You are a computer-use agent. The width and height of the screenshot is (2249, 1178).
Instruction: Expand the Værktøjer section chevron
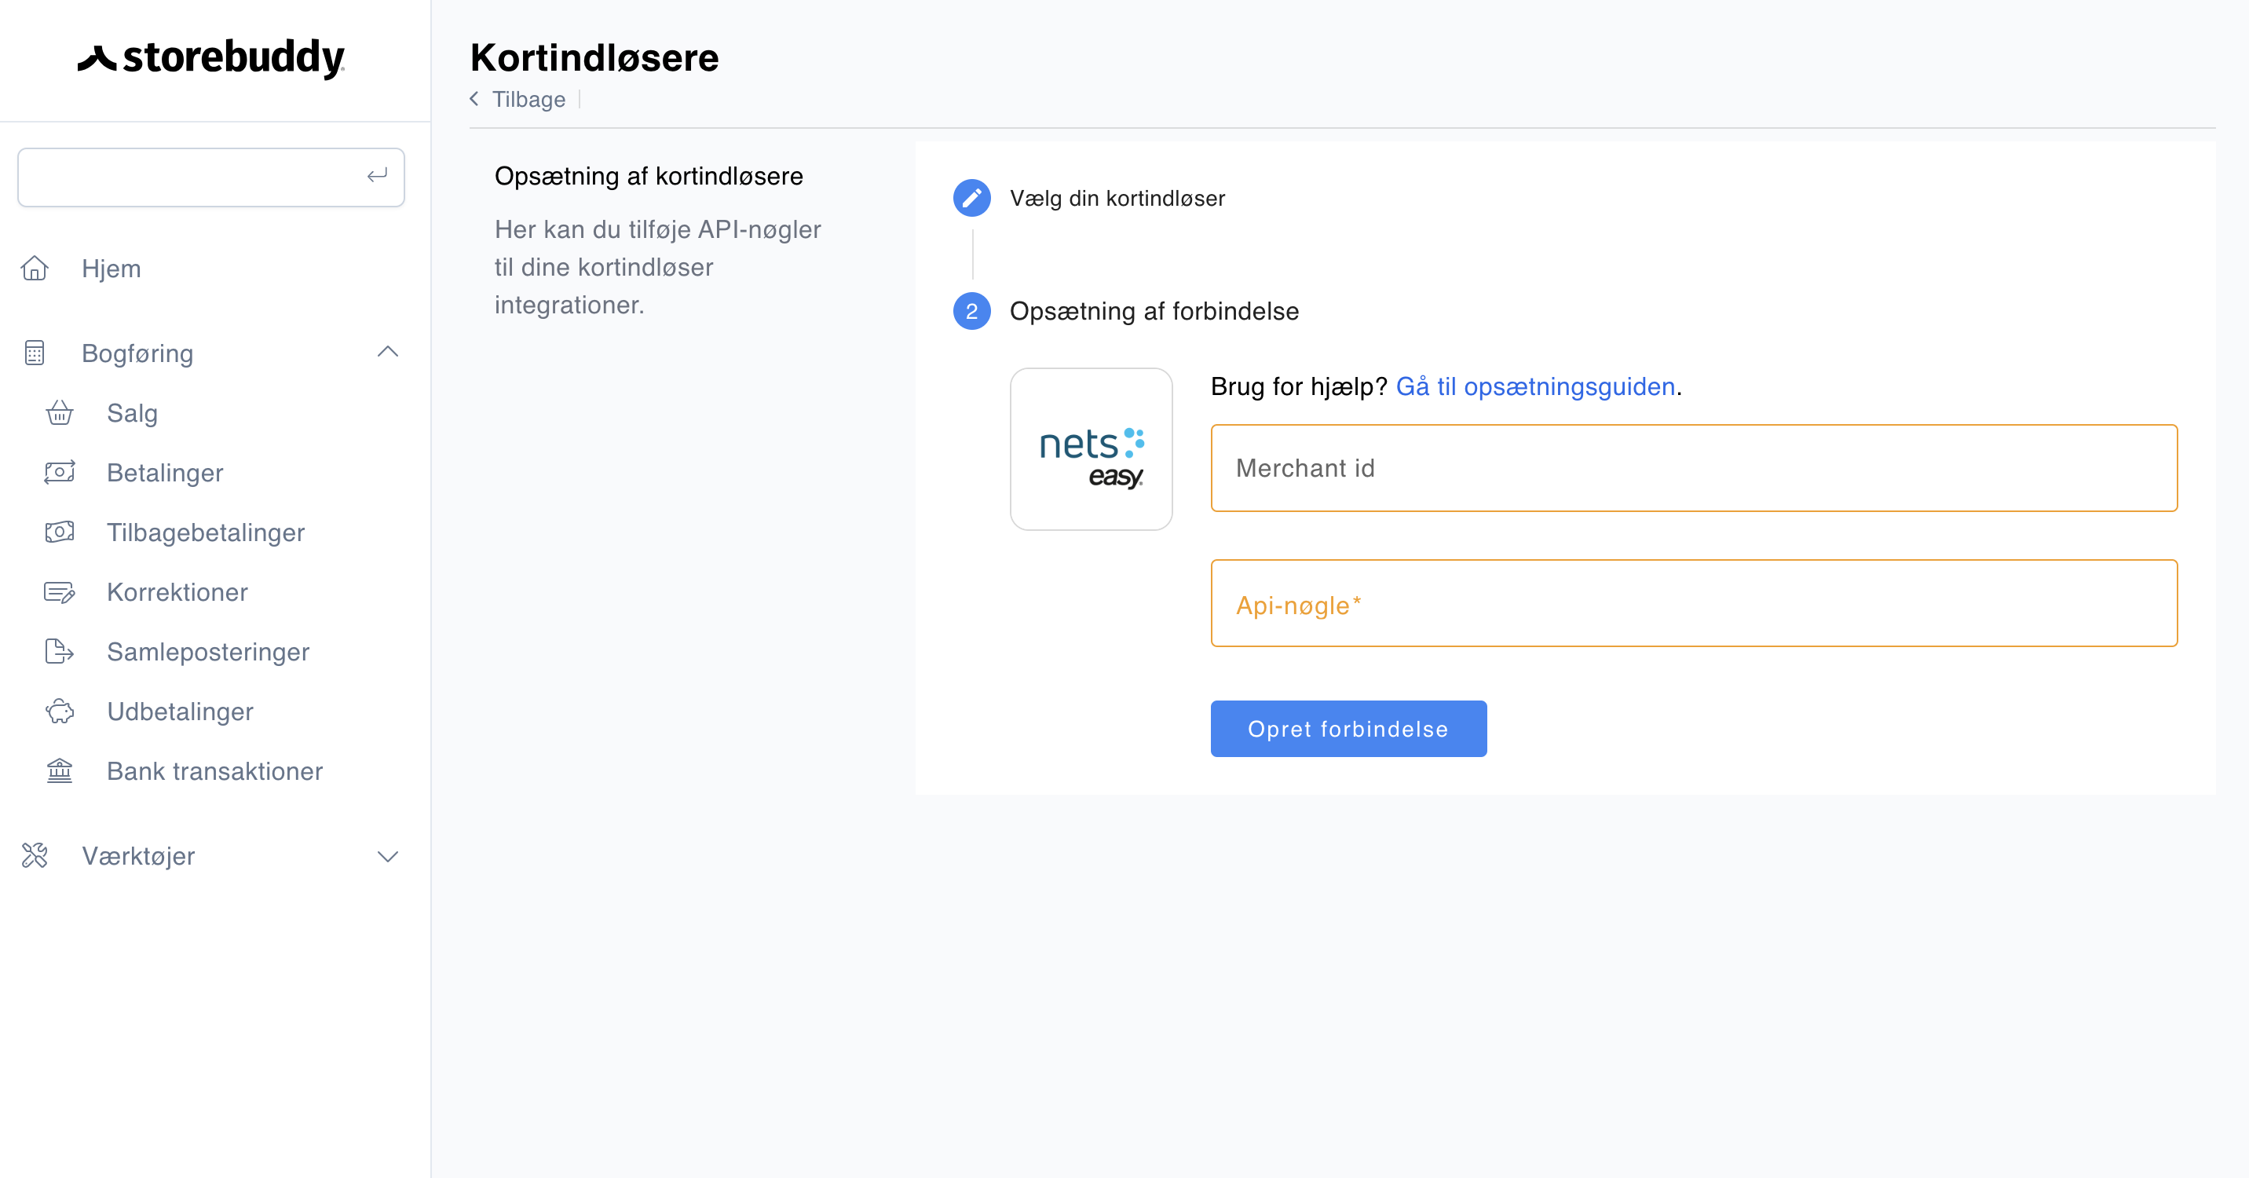click(387, 856)
